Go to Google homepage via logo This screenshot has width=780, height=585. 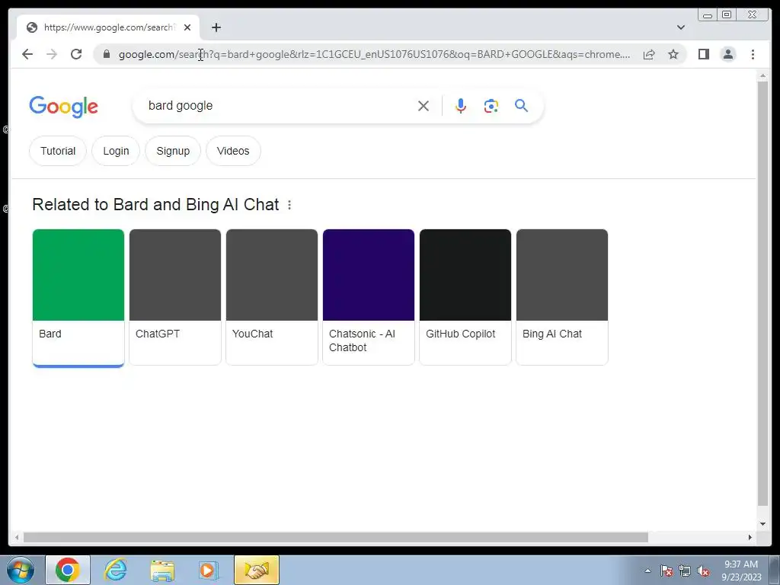(64, 107)
